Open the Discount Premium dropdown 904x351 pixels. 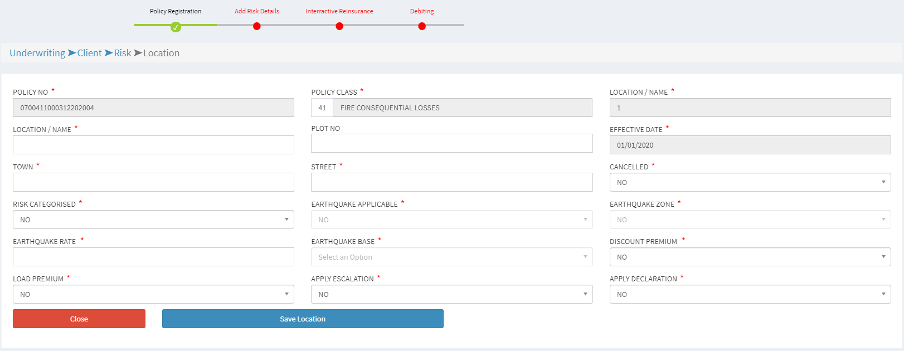click(x=750, y=257)
